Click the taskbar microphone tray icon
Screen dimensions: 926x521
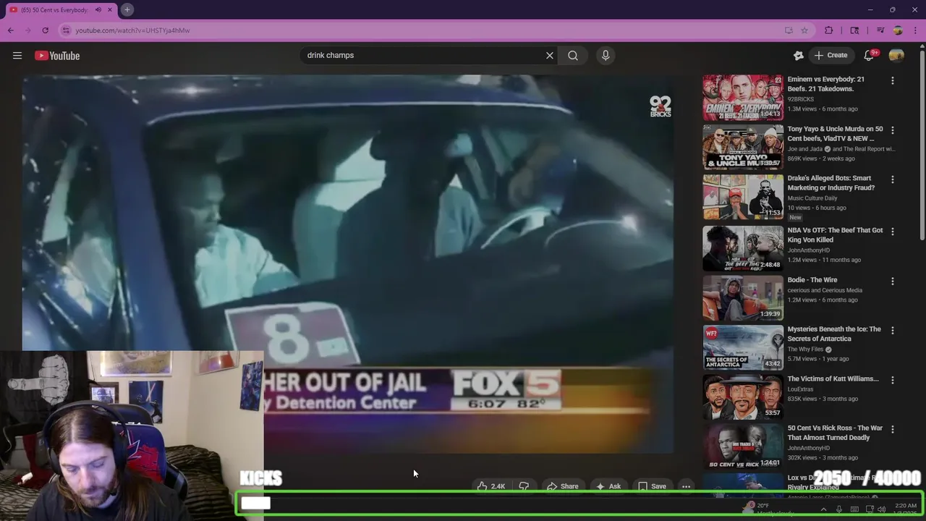839,509
